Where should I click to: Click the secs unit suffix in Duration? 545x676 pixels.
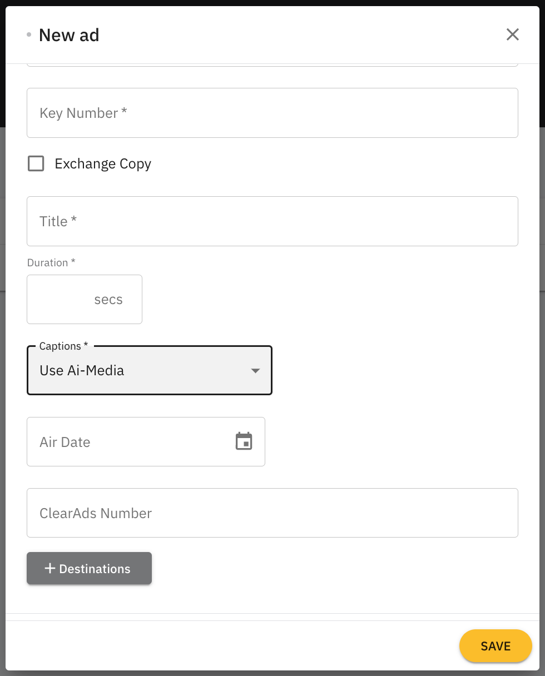point(108,300)
